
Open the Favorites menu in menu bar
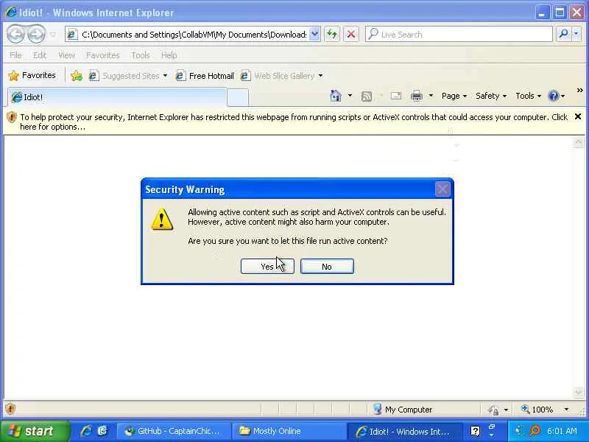102,55
